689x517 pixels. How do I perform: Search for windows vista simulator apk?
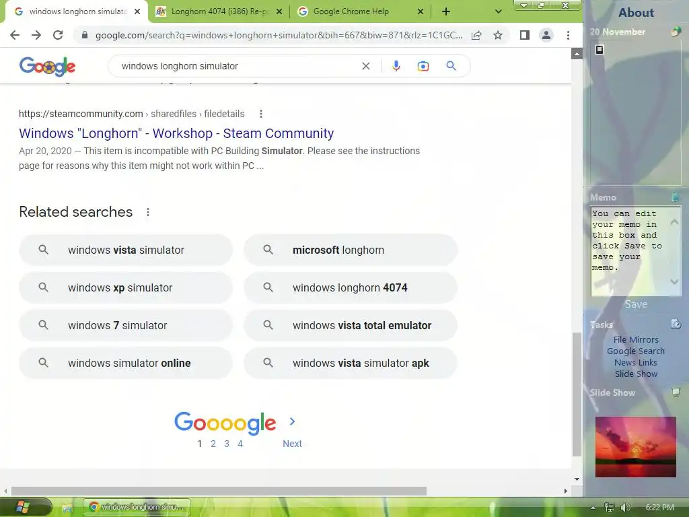click(351, 364)
